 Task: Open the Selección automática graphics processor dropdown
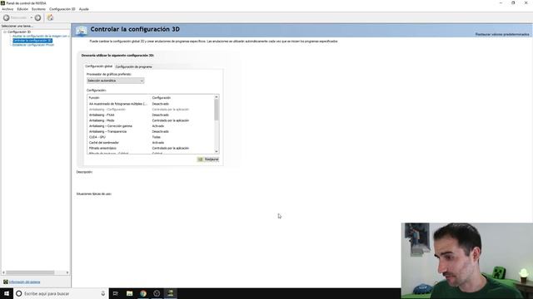click(116, 81)
